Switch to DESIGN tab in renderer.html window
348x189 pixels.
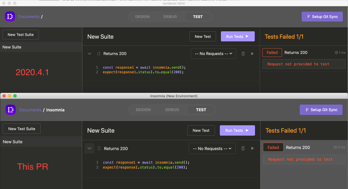(x=142, y=17)
